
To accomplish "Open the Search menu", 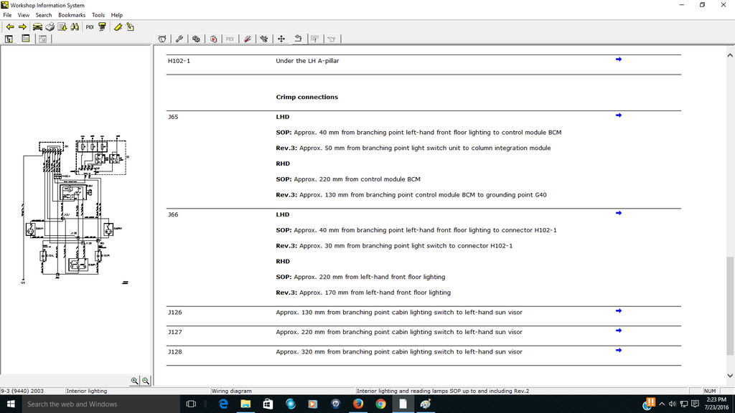I will coord(44,15).
